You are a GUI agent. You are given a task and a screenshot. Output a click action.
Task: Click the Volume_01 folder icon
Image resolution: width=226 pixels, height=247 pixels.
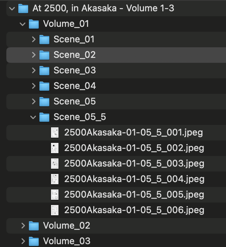[x=34, y=24]
